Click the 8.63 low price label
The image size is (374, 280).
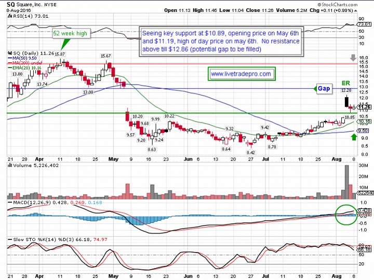(x=152, y=150)
